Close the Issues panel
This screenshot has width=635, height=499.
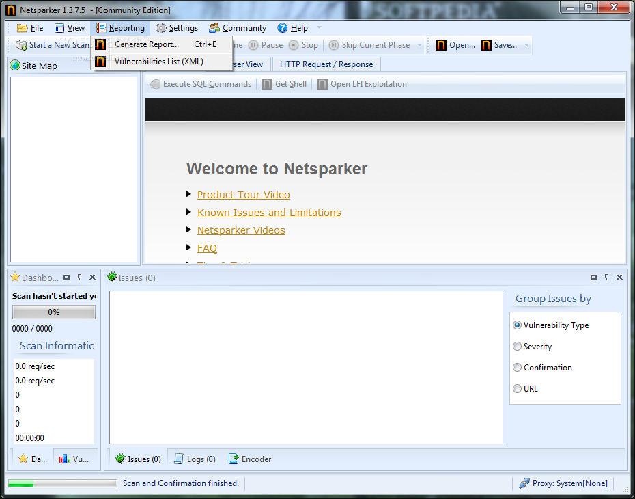[x=619, y=278]
